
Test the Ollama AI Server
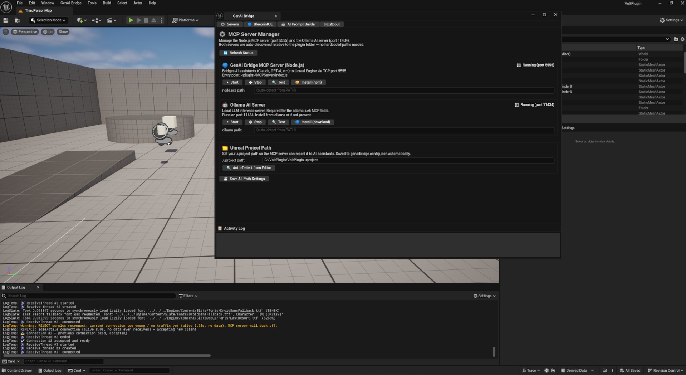pyautogui.click(x=278, y=122)
